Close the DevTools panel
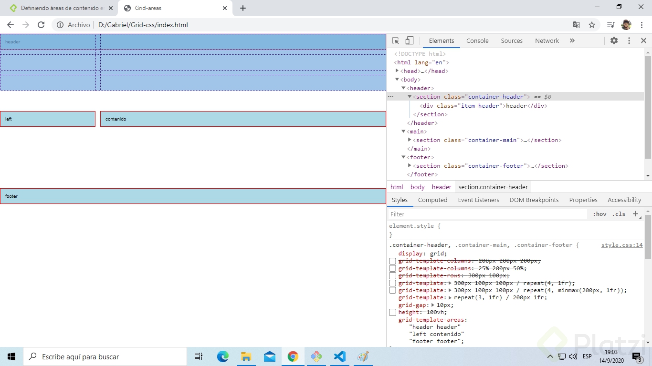 click(x=643, y=41)
